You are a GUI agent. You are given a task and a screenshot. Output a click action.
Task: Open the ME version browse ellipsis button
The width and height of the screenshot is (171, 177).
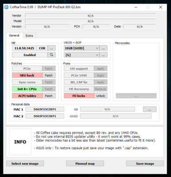click(51, 48)
